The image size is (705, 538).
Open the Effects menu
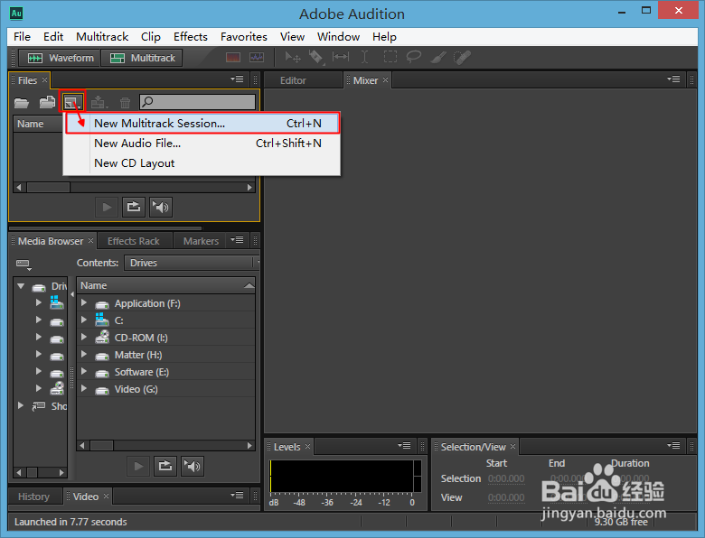pyautogui.click(x=191, y=37)
